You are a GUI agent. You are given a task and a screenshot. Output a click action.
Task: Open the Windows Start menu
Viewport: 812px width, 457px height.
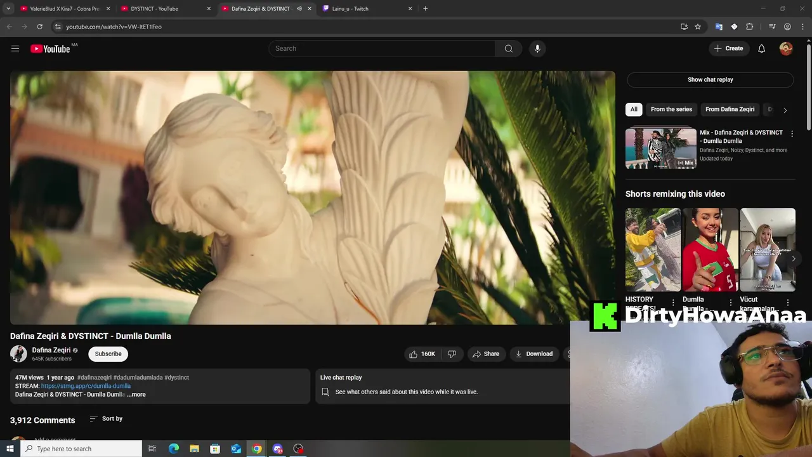point(10,449)
